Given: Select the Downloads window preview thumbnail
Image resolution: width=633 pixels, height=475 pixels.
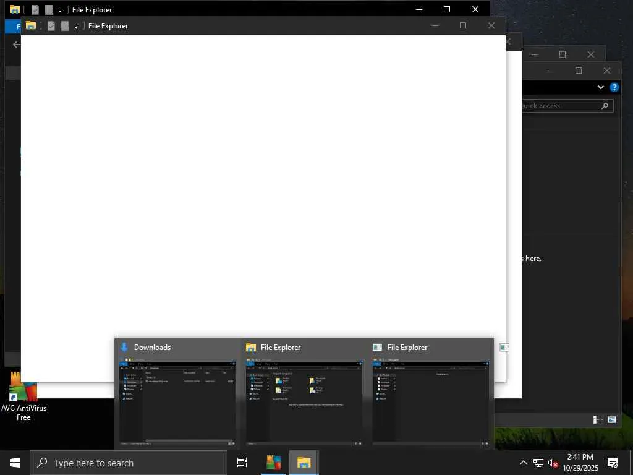Looking at the screenshot, I should (177, 401).
